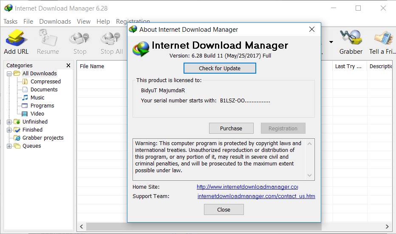Open the Help menu

(103, 22)
